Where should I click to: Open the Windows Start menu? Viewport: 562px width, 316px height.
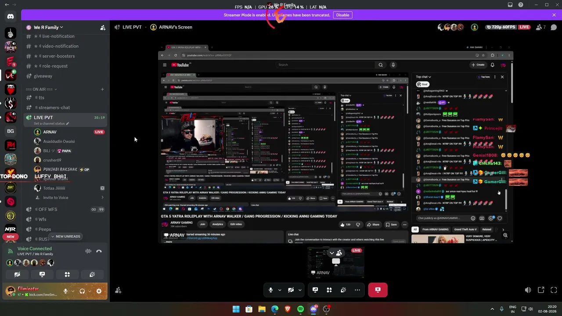(x=236, y=309)
